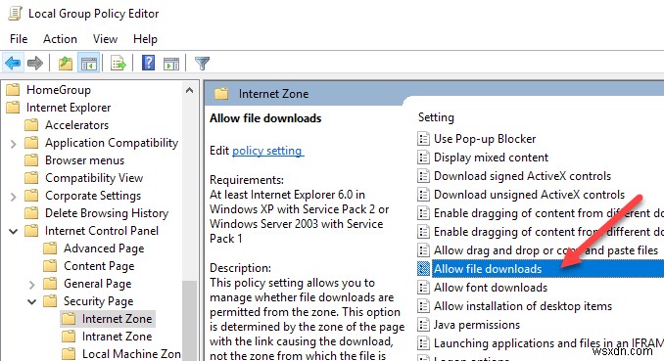The width and height of the screenshot is (664, 361).
Task: Select the Java permissions setting text
Action: click(x=477, y=325)
